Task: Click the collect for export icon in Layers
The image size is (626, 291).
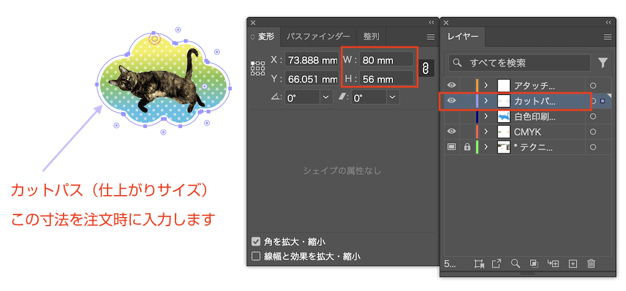Action: click(x=479, y=263)
